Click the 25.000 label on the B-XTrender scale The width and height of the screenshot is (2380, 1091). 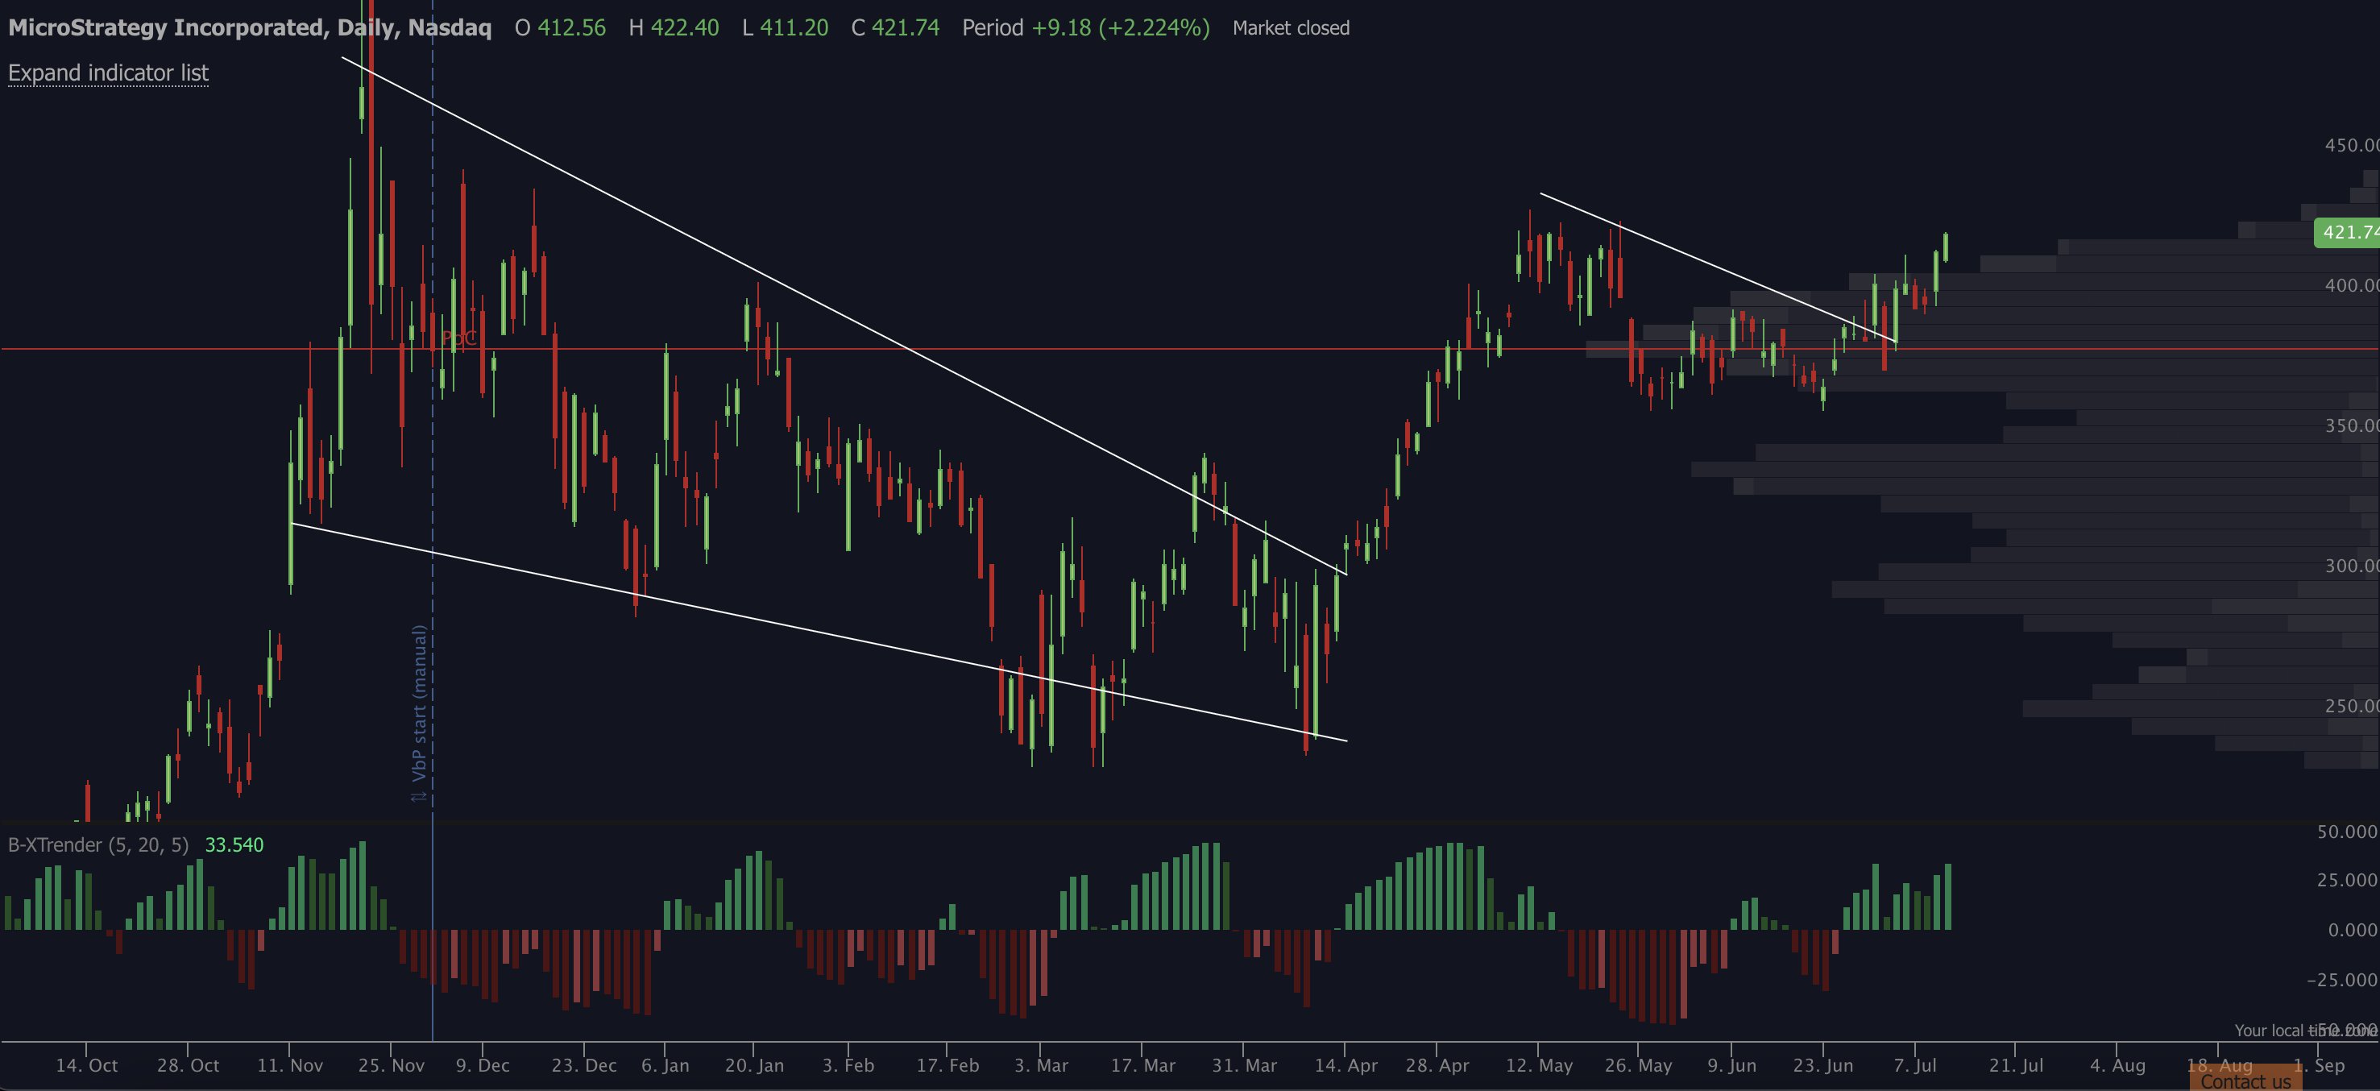2347,881
